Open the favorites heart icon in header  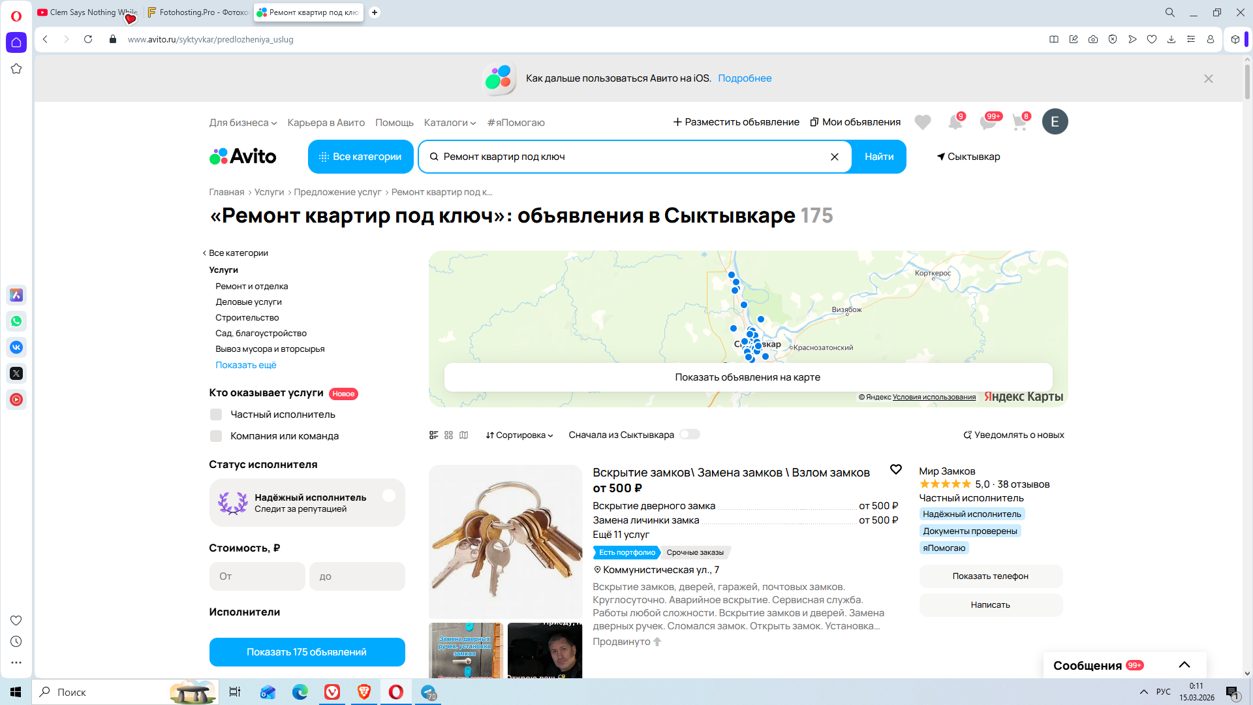[922, 122]
